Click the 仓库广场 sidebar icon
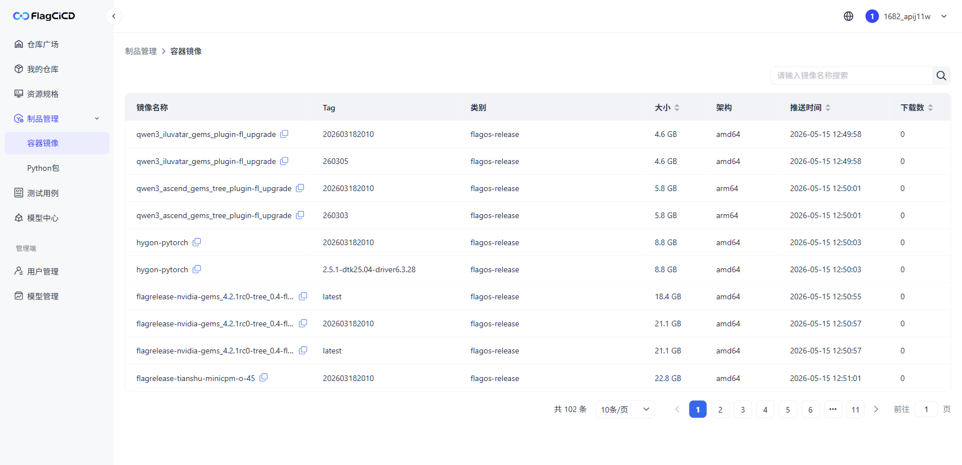Viewport: 962px width, 465px height. coord(19,44)
